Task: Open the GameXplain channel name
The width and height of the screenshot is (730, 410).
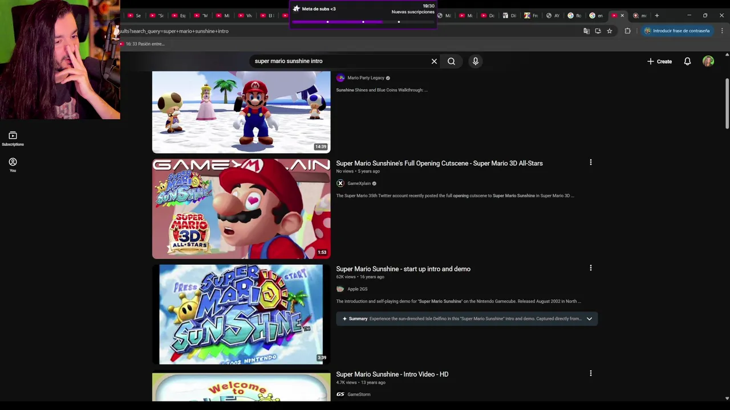Action: tap(359, 183)
